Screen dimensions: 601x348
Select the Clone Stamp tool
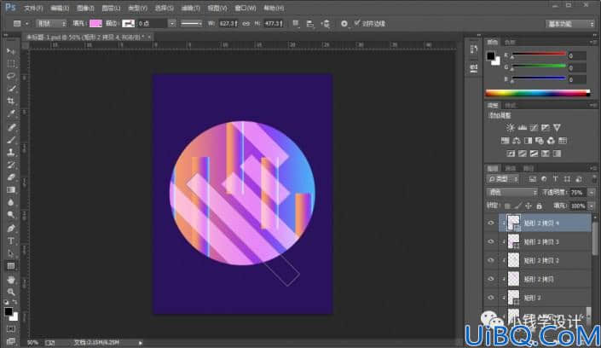pyautogui.click(x=11, y=152)
